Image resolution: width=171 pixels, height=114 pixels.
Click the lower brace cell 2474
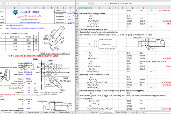tap(15, 46)
